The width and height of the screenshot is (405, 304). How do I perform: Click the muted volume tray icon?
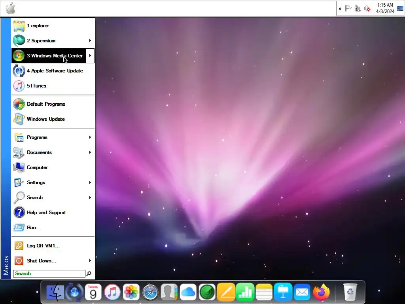[x=367, y=9]
